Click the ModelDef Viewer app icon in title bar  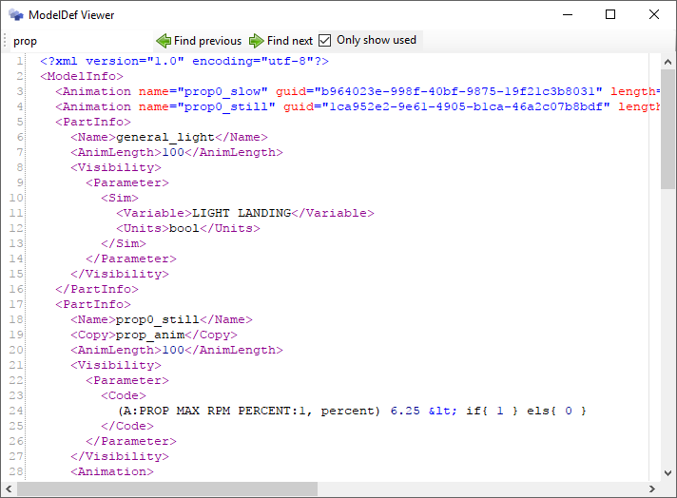pos(16,15)
